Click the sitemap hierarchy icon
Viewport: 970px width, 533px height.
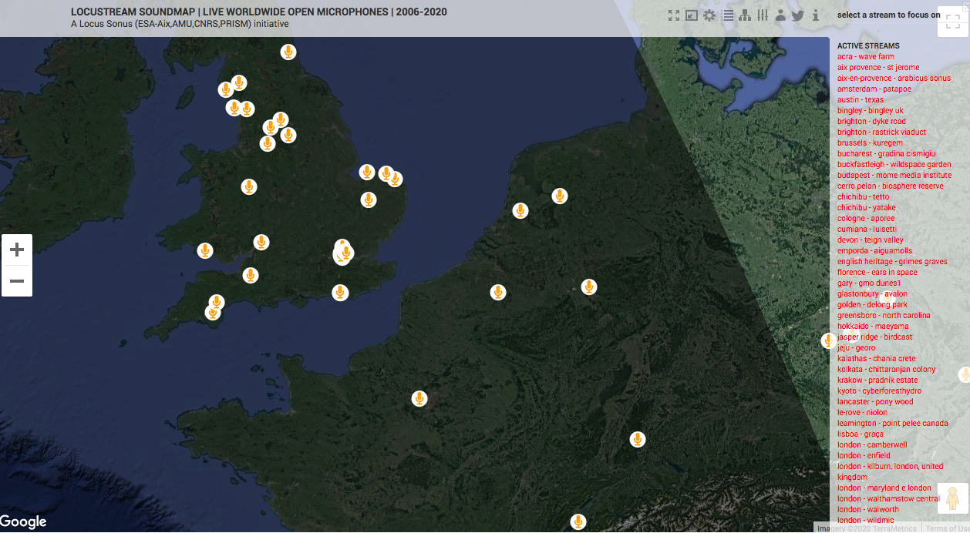[x=745, y=15]
